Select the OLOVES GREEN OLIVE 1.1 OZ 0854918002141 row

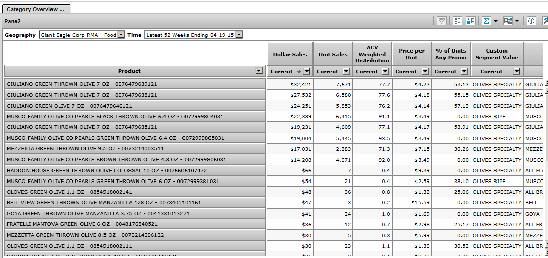coord(135,192)
